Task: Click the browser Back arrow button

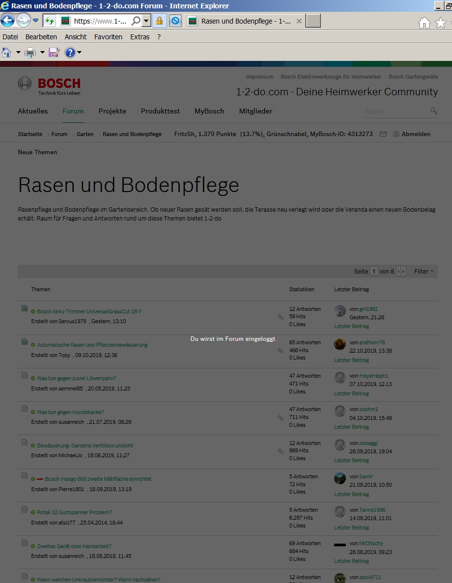Action: pyautogui.click(x=7, y=21)
